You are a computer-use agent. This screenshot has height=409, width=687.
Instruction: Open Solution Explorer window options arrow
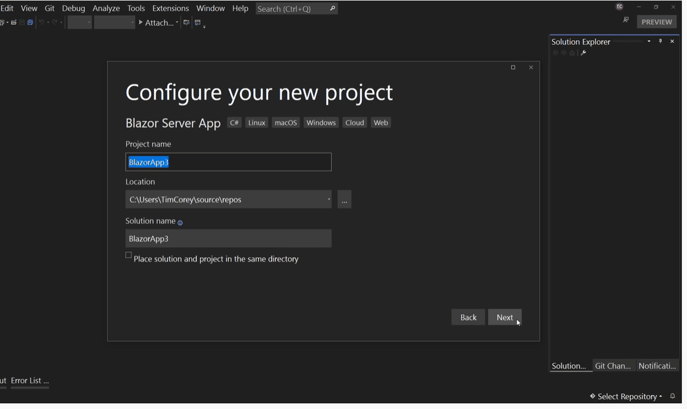click(649, 41)
